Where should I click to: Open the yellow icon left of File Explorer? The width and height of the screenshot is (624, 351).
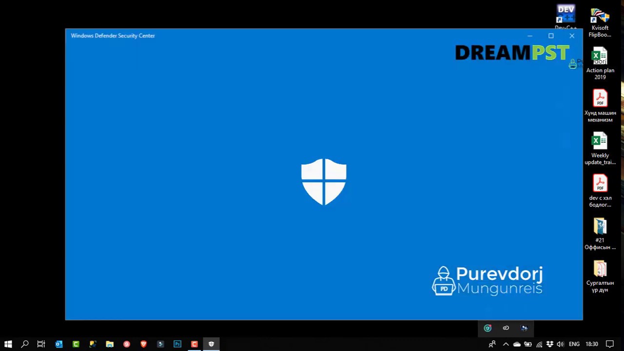pos(93,344)
